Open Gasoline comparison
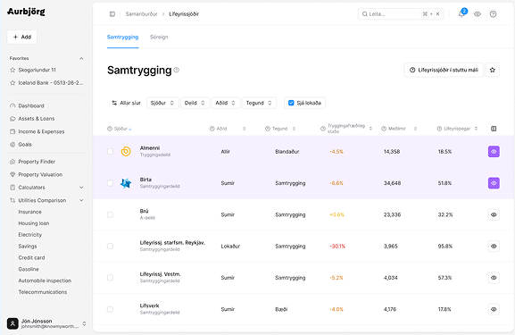515x335 pixels. [x=29, y=269]
